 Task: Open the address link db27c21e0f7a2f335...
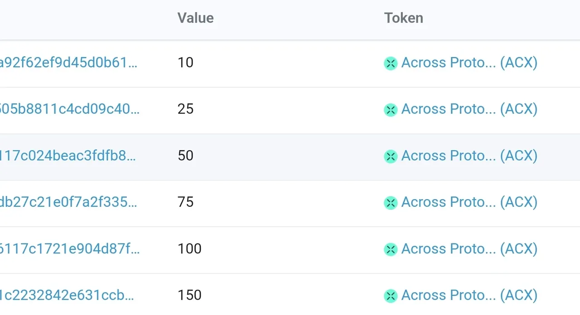pyautogui.click(x=68, y=202)
